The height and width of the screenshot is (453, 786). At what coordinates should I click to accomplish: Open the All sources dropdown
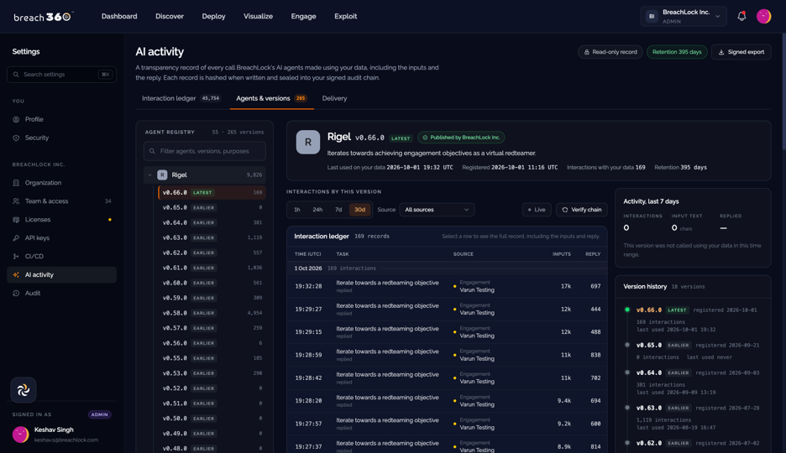(x=437, y=210)
